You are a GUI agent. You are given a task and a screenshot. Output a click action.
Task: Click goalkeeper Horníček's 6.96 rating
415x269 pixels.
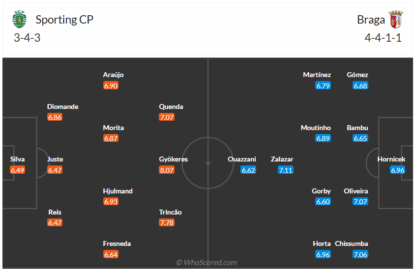click(397, 170)
